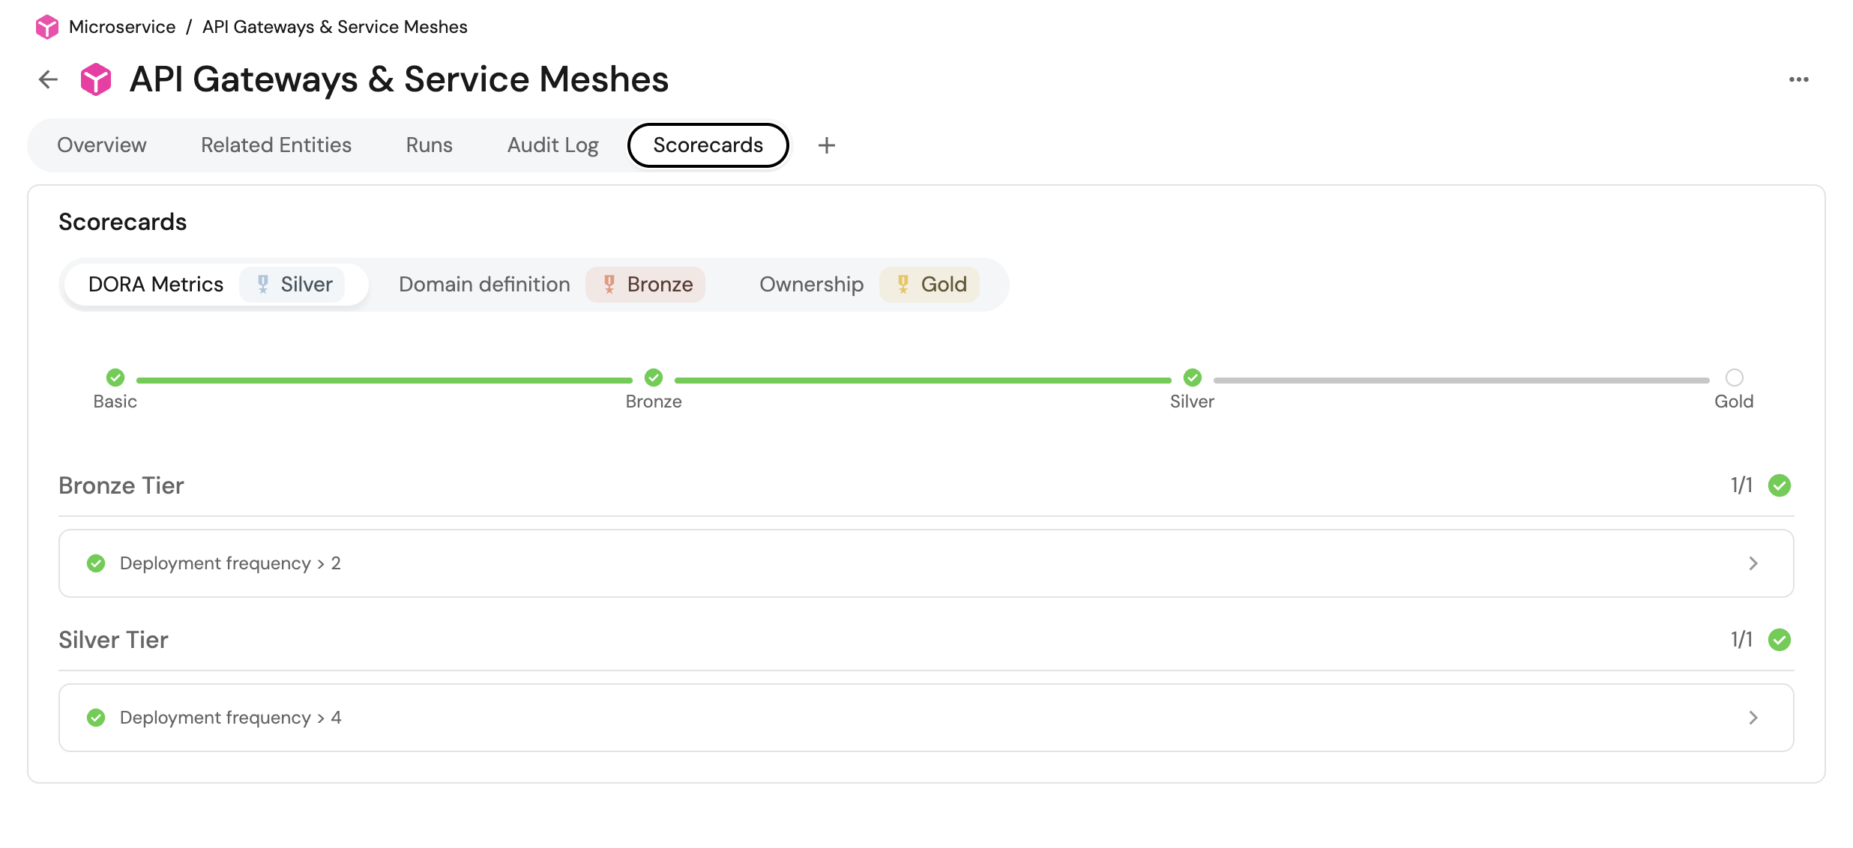Open the three-dot more options menu
Screen dimensions: 1853x848
tap(1798, 79)
